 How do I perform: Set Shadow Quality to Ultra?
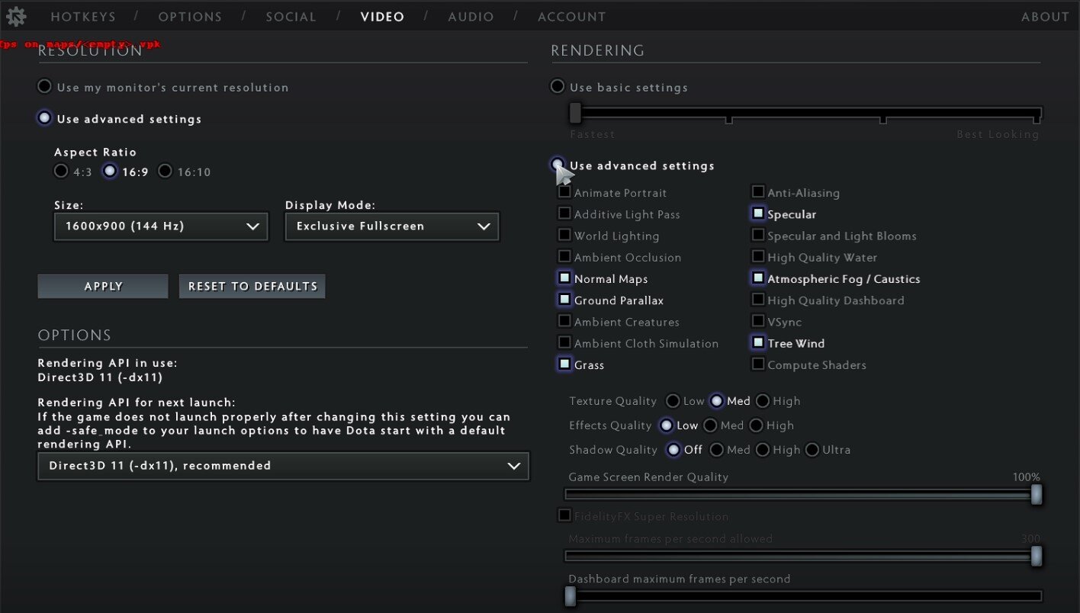coord(812,450)
